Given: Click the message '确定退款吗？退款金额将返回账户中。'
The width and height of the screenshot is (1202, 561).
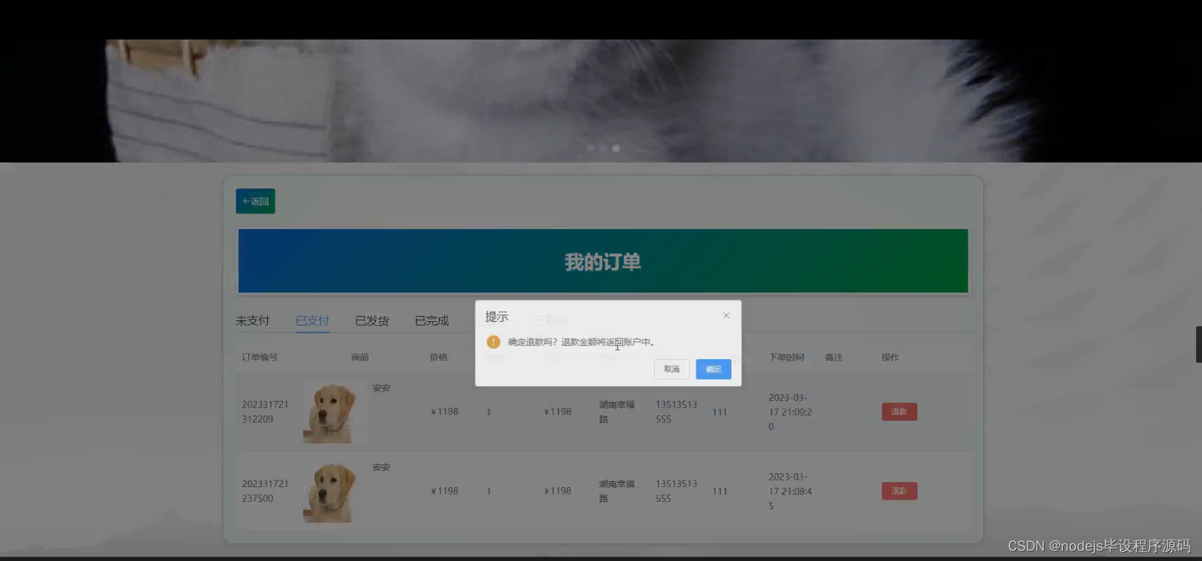Looking at the screenshot, I should 582,342.
